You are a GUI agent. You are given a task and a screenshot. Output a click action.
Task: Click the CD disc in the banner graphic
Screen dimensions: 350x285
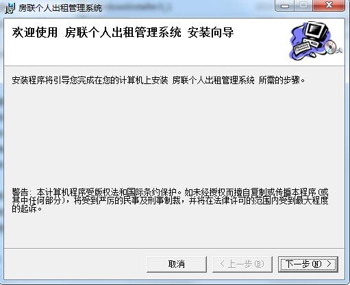330,47
